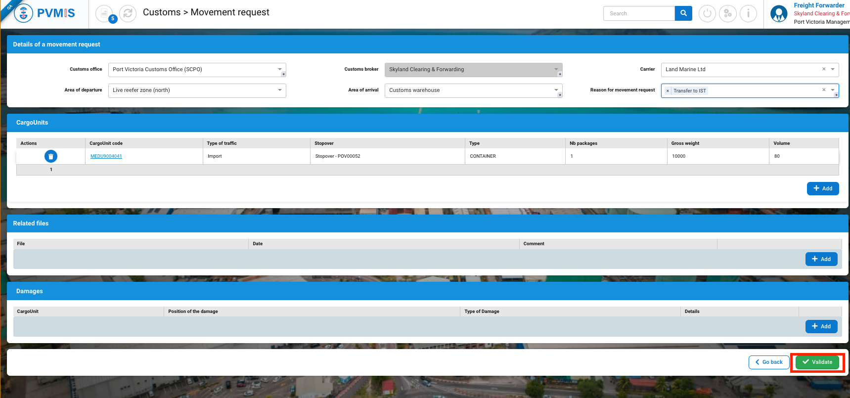The height and width of the screenshot is (398, 850).
Task: Open the MEDU9004041 cargo unit link
Action: 106,156
